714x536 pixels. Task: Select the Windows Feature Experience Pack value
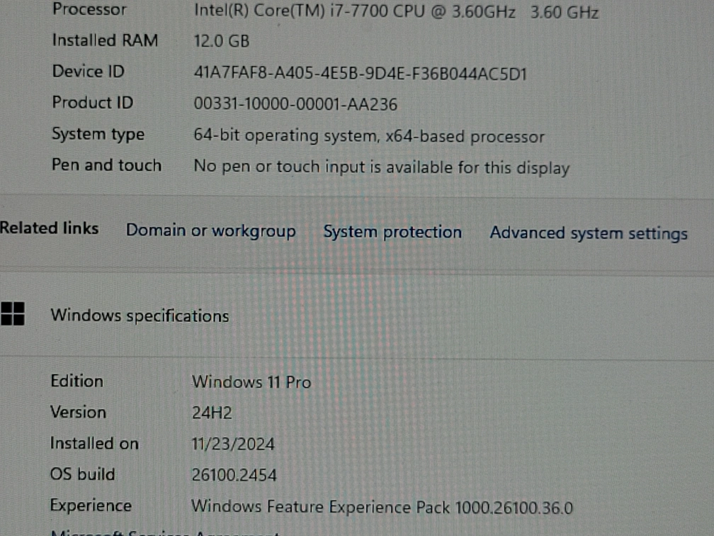pos(382,507)
